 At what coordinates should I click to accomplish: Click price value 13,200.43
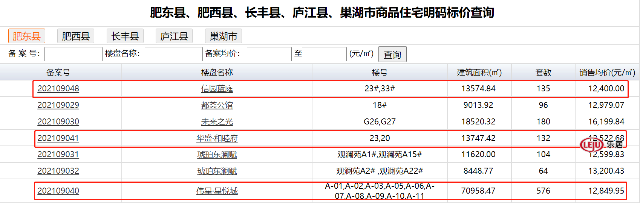(606, 171)
